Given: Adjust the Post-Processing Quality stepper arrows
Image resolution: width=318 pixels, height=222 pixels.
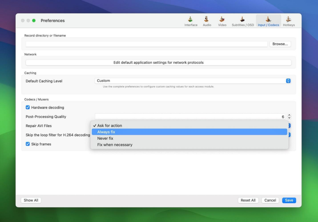Looking at the screenshot, I should point(289,117).
